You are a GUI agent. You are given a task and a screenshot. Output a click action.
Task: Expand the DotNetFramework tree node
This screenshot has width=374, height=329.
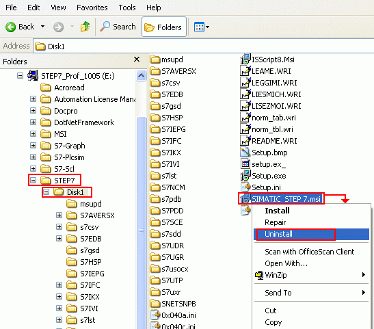pyautogui.click(x=33, y=122)
